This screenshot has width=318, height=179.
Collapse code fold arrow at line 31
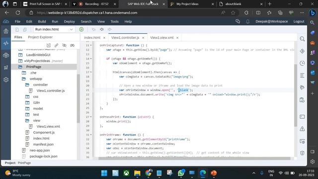click(x=91, y=135)
